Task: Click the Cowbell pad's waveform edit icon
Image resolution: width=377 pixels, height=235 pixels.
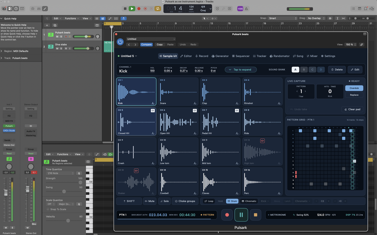Action: pyautogui.click(x=195, y=193)
